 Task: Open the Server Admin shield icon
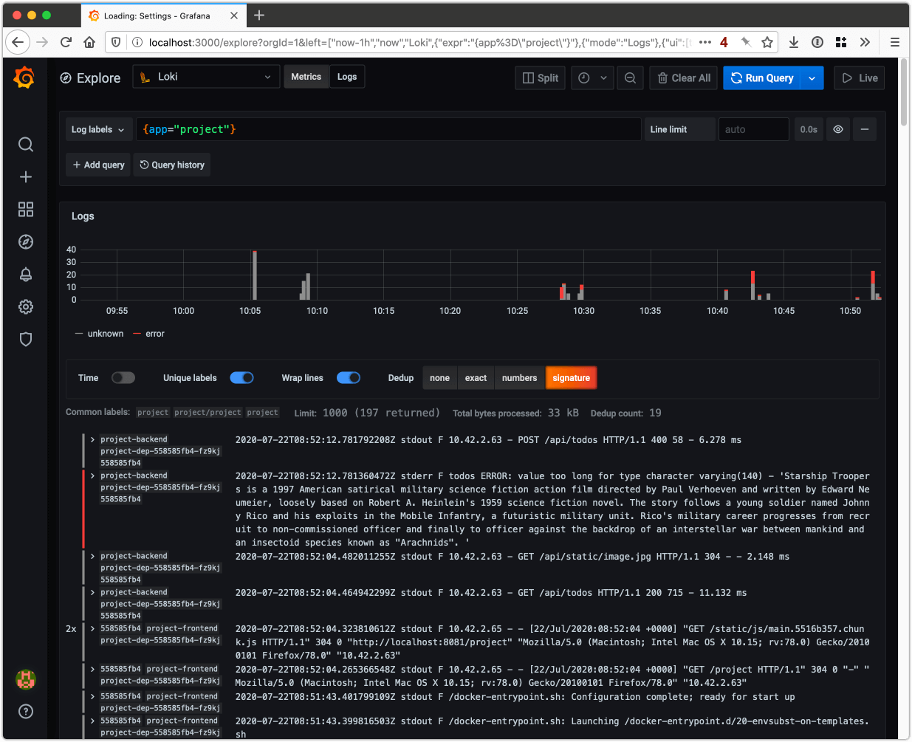[x=26, y=340]
